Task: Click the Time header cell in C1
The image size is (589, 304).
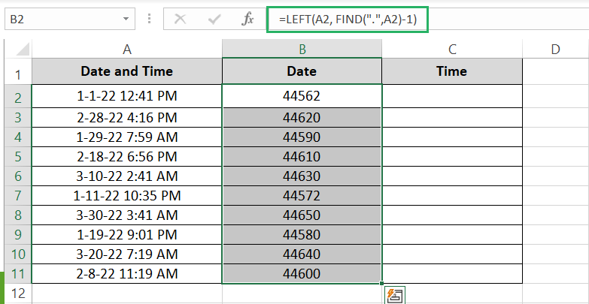Action: point(451,72)
